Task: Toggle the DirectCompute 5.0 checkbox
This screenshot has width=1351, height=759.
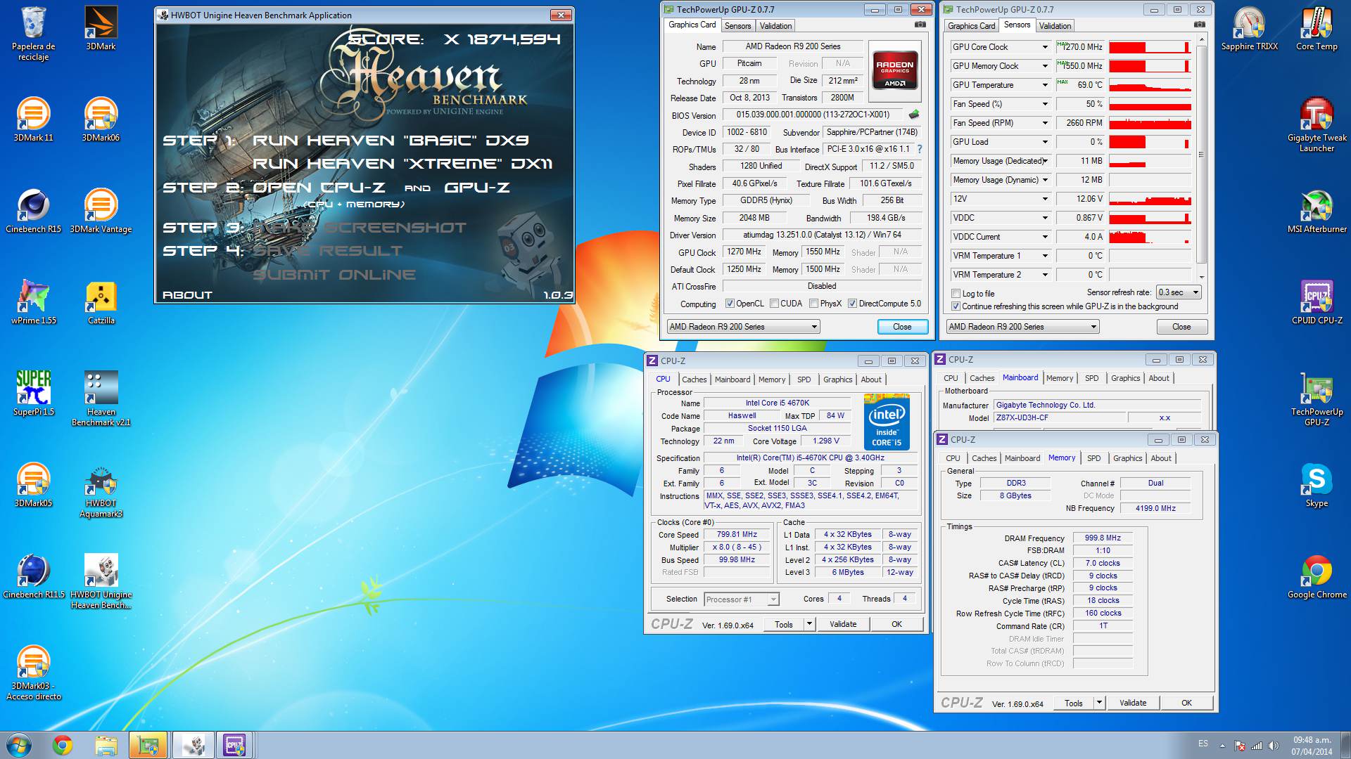Action: point(852,304)
